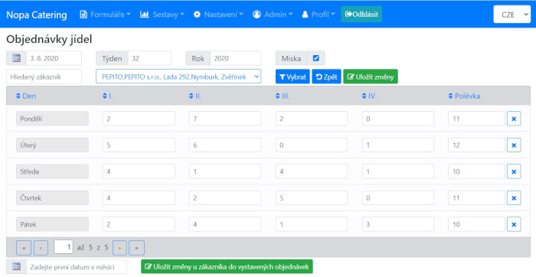Expand the Nastavení menu

(218, 15)
